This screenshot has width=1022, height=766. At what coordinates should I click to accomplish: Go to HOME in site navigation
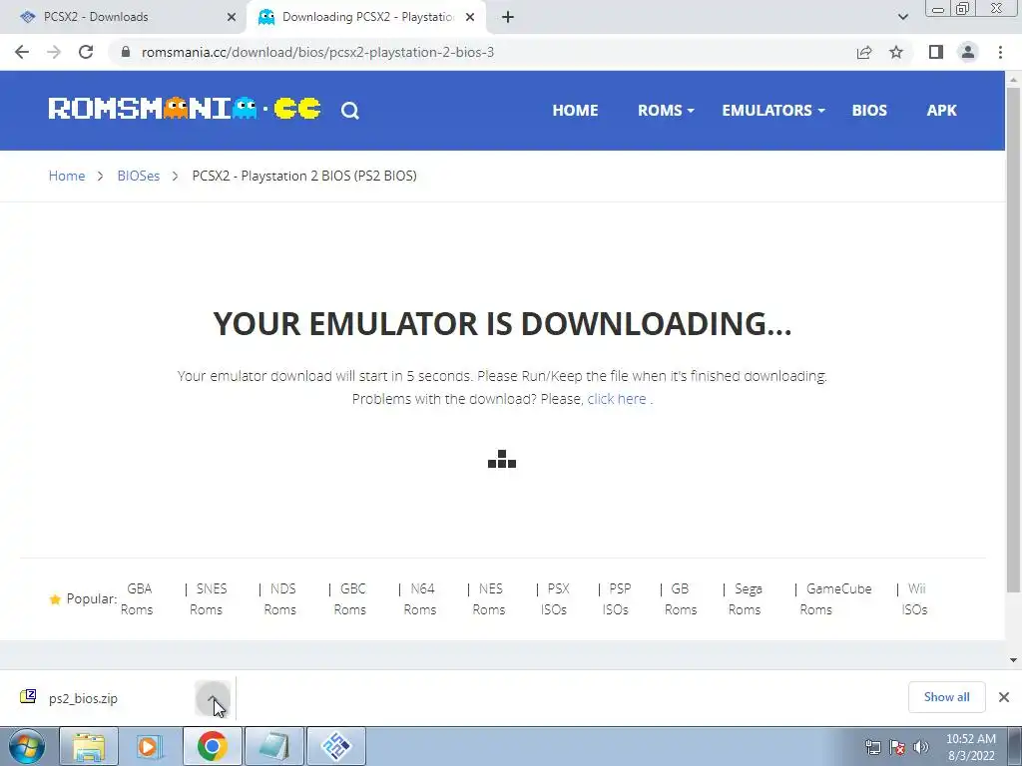575,111
